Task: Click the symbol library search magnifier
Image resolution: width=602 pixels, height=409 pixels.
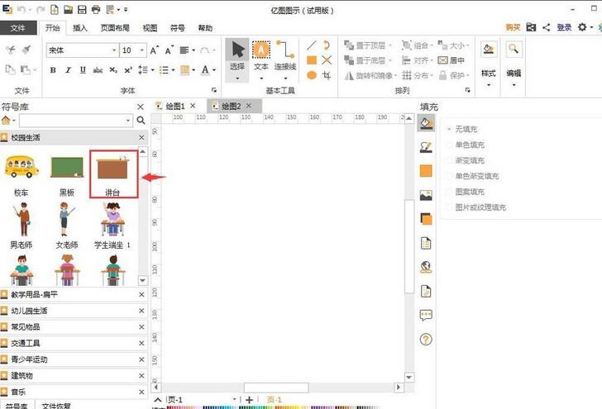Action: click(141, 121)
